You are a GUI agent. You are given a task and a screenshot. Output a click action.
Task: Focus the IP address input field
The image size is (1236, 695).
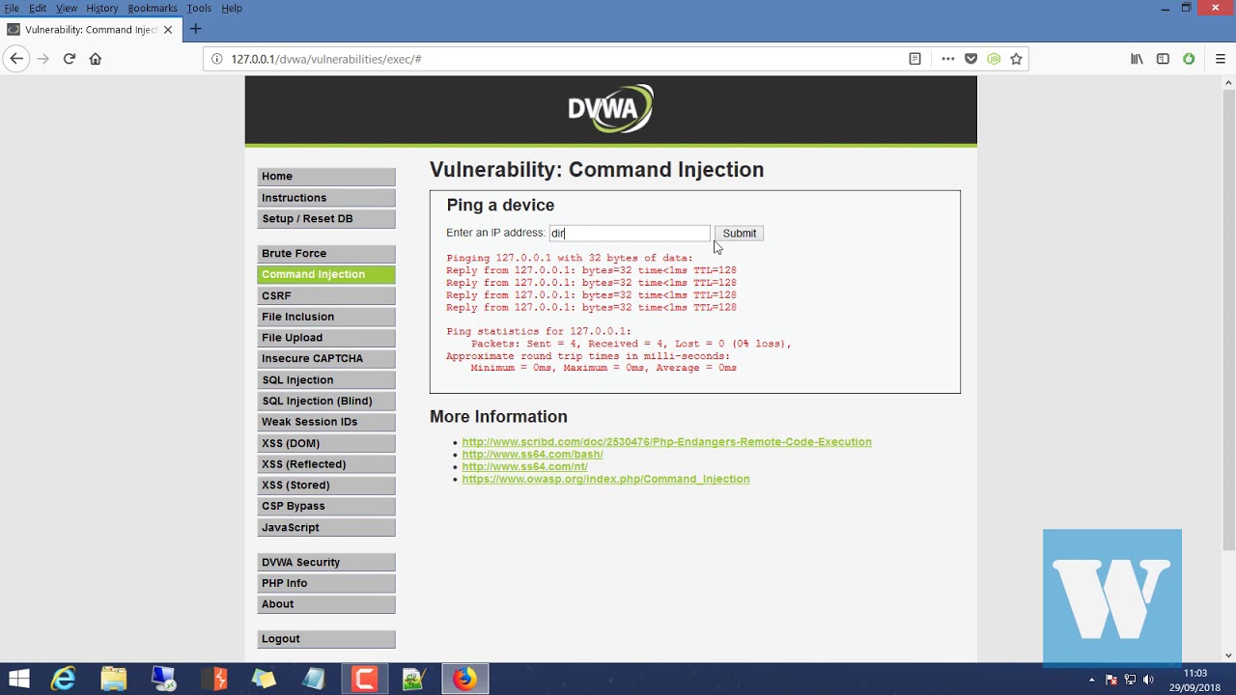[630, 234]
